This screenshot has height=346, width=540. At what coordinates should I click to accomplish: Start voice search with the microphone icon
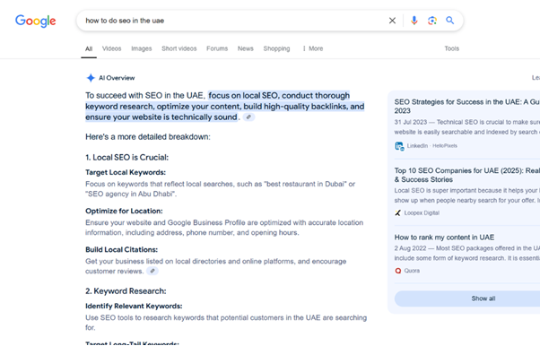tap(414, 21)
